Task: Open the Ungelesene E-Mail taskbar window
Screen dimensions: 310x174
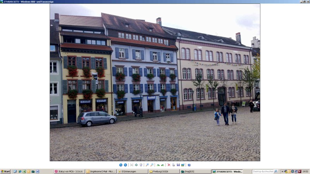Action: coord(100,171)
